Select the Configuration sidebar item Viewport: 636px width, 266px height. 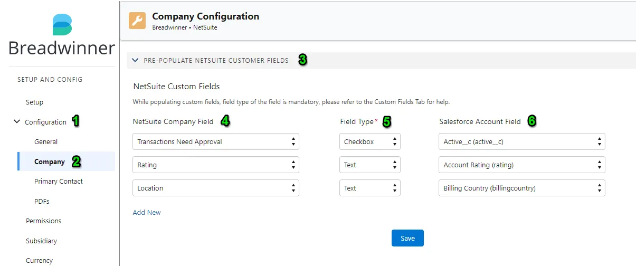tap(45, 122)
